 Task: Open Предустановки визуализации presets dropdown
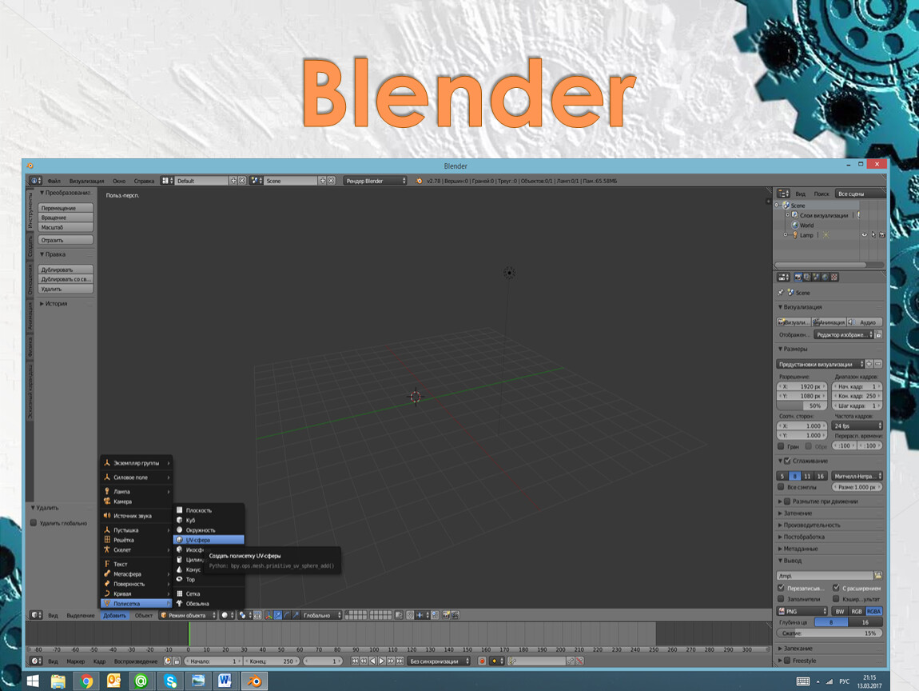pyautogui.click(x=820, y=364)
